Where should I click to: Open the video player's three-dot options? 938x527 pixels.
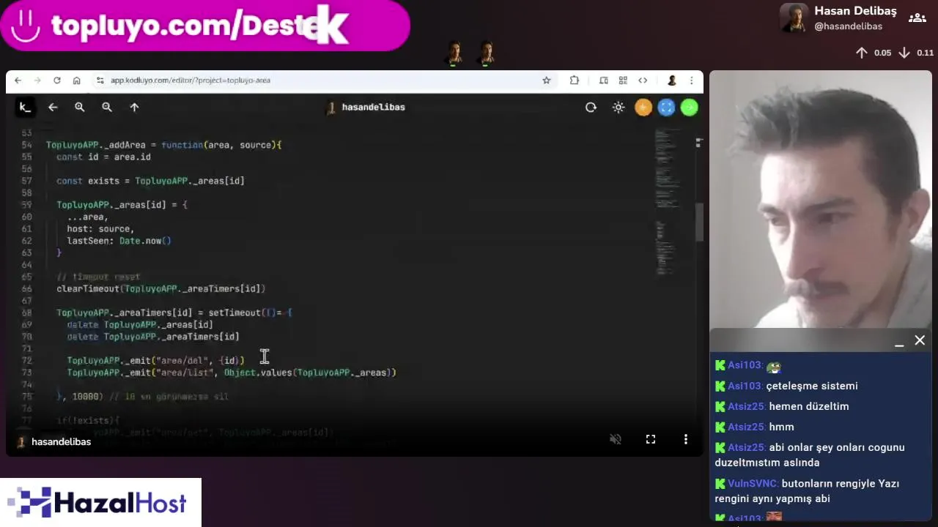(x=686, y=439)
